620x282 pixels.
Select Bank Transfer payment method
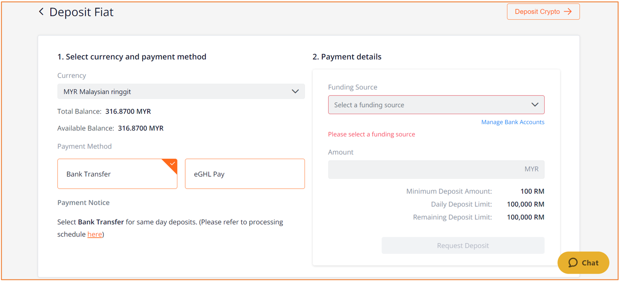tap(117, 174)
